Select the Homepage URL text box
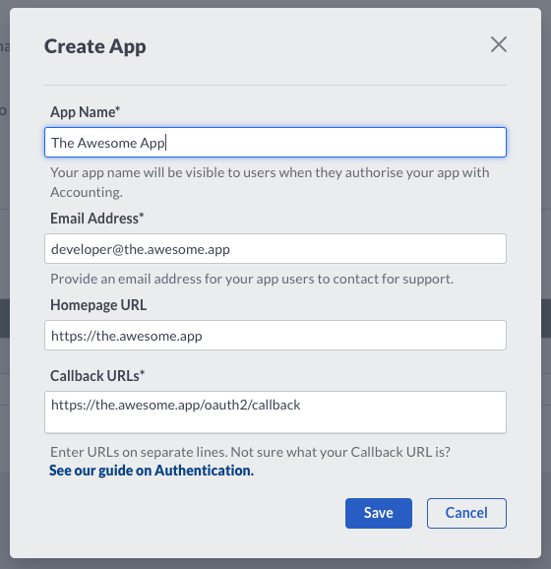Image resolution: width=551 pixels, height=569 pixels. [x=275, y=336]
